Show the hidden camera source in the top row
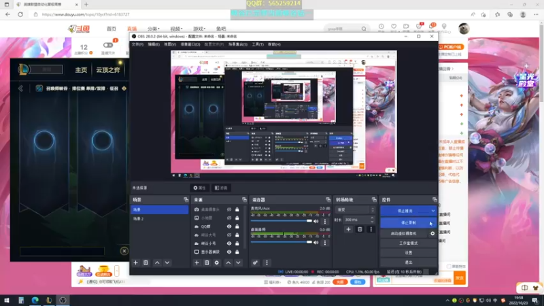Screen dimensions: 544x306 pyautogui.click(x=229, y=209)
